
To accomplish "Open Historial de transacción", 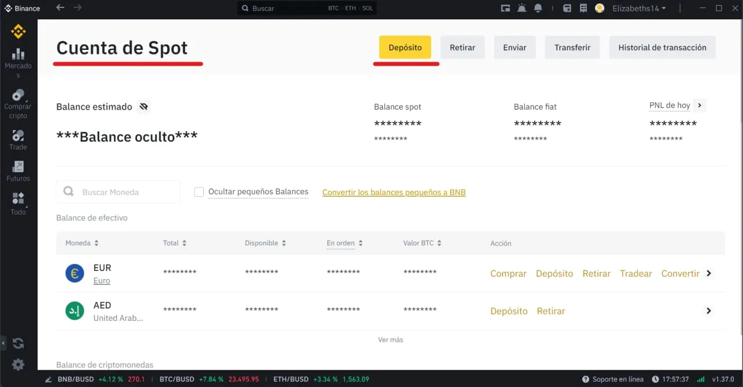I will pos(662,48).
